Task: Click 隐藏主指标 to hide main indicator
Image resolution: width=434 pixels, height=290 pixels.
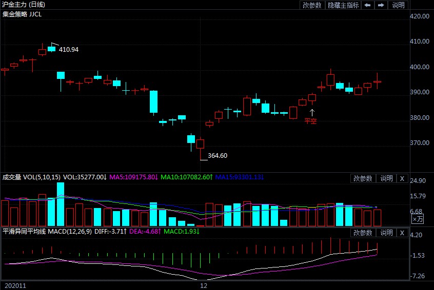Action: click(343, 5)
